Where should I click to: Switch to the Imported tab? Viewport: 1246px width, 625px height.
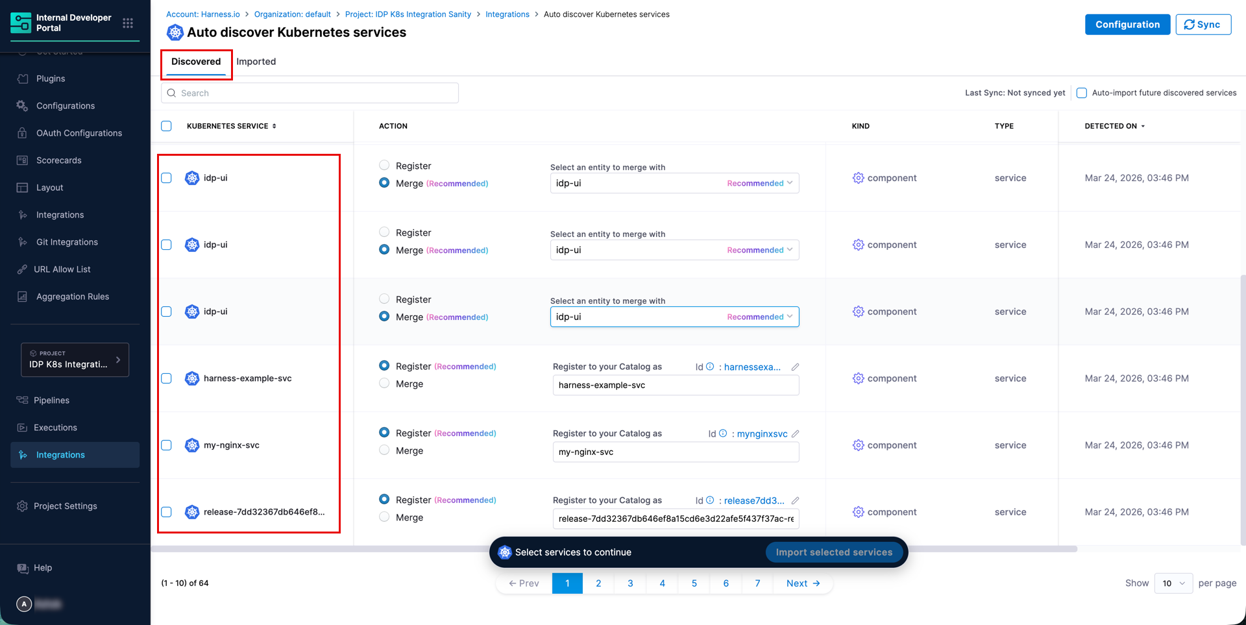pyautogui.click(x=256, y=62)
